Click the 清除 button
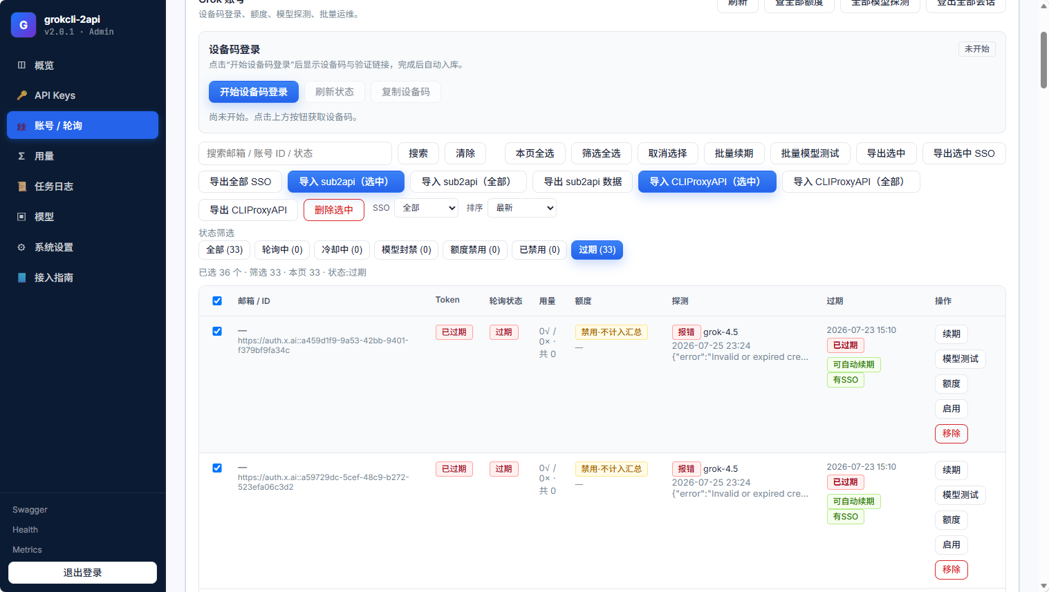The width and height of the screenshot is (1049, 592). pos(465,153)
